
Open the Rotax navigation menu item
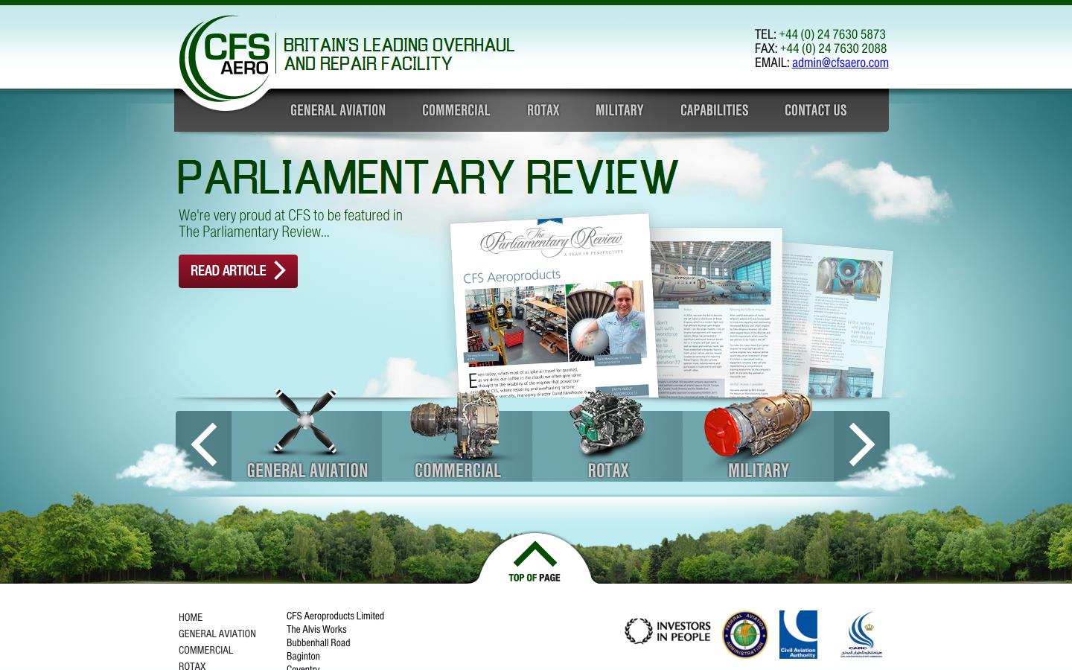click(x=543, y=110)
